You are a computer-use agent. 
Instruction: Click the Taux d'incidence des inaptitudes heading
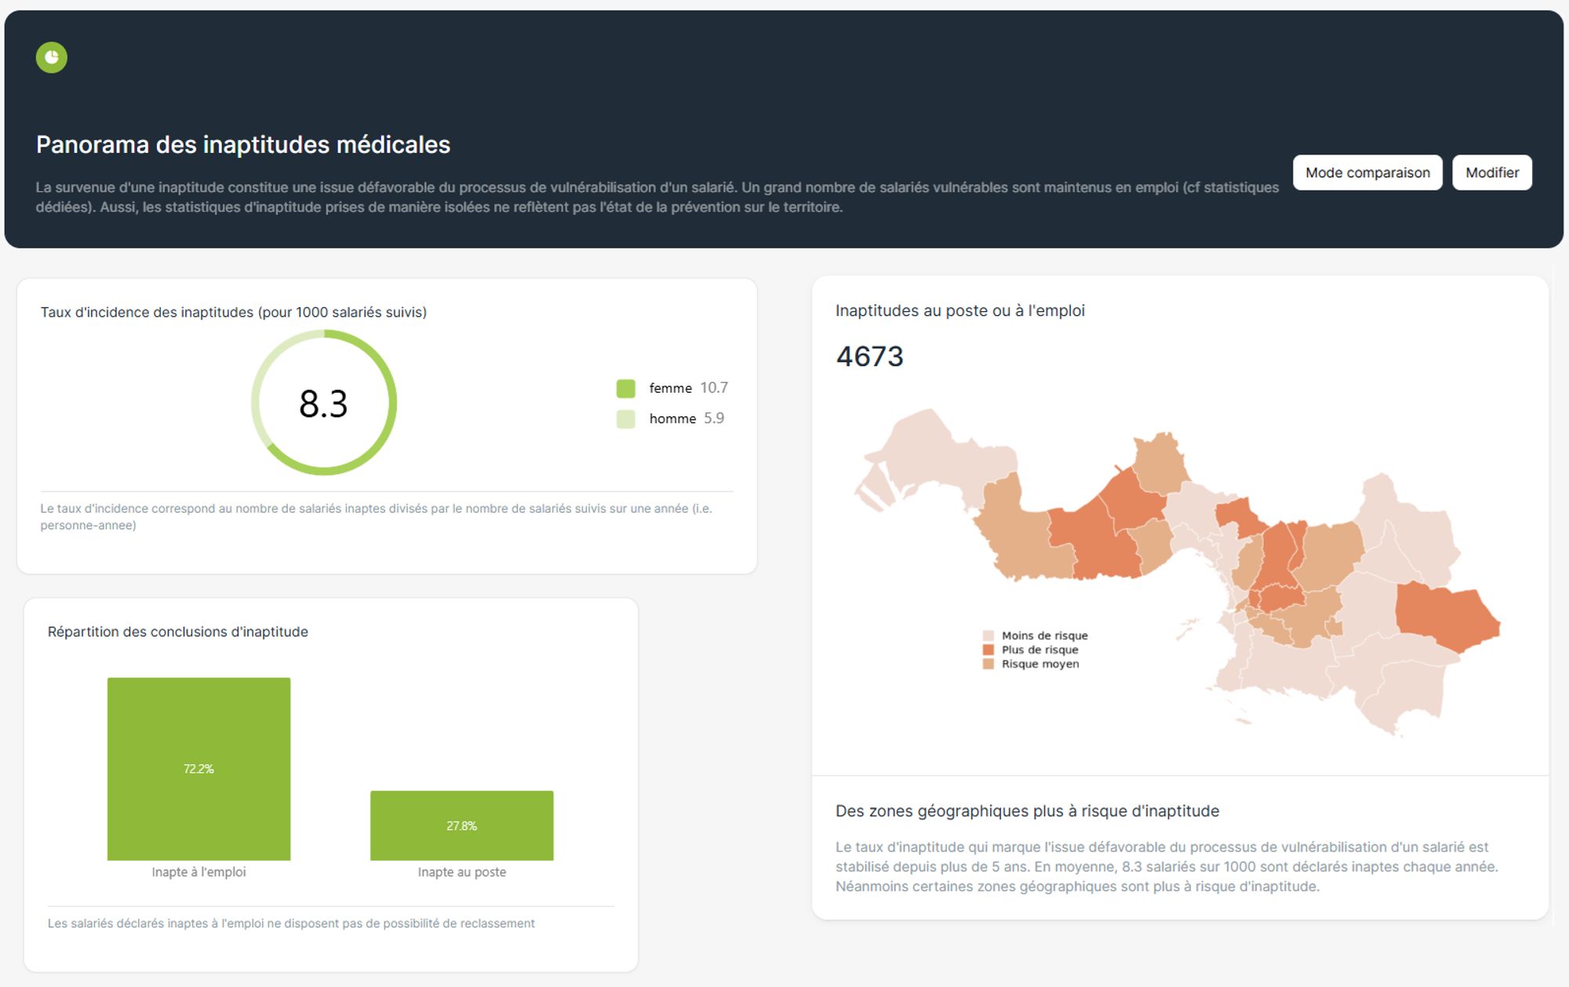click(234, 312)
